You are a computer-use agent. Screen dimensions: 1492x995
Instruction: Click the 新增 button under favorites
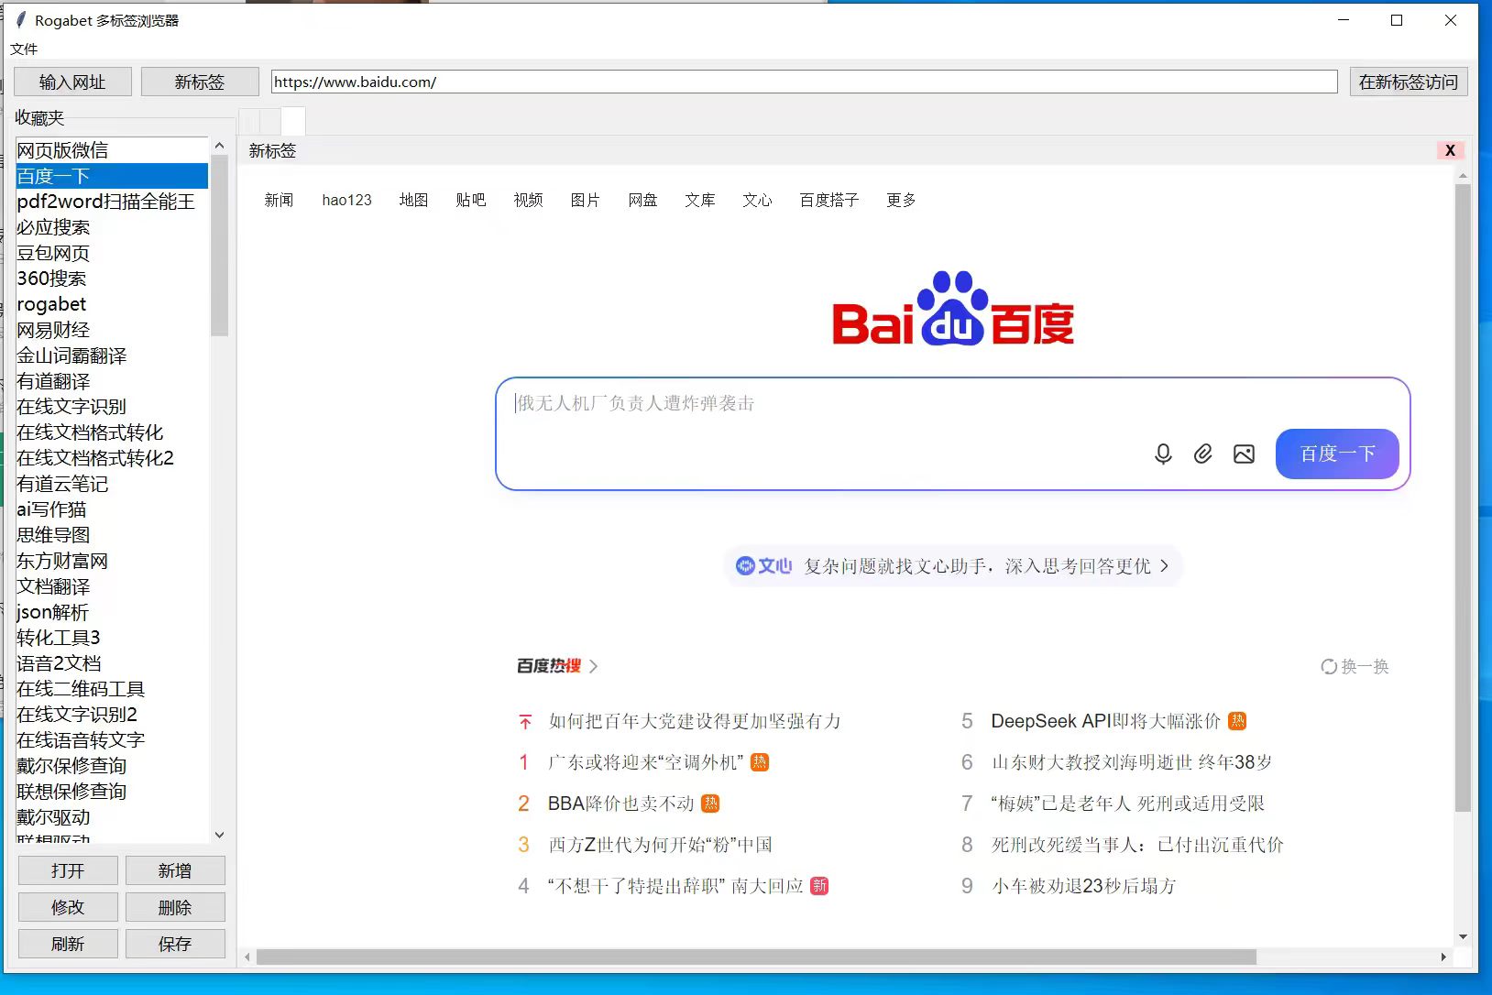[x=175, y=870]
